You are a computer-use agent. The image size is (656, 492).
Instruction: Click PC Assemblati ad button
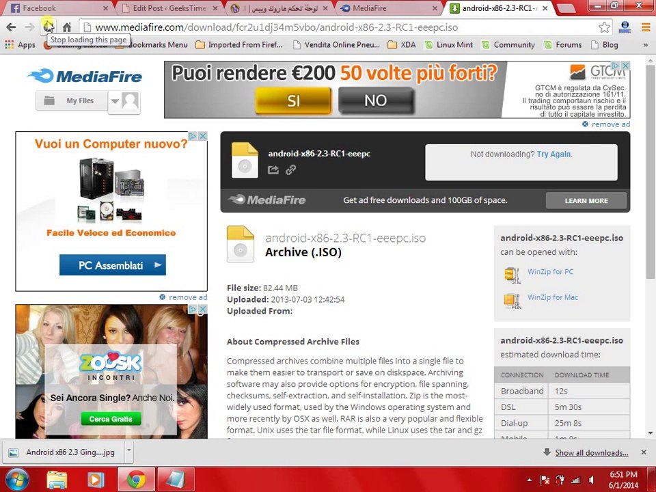pyautogui.click(x=113, y=265)
